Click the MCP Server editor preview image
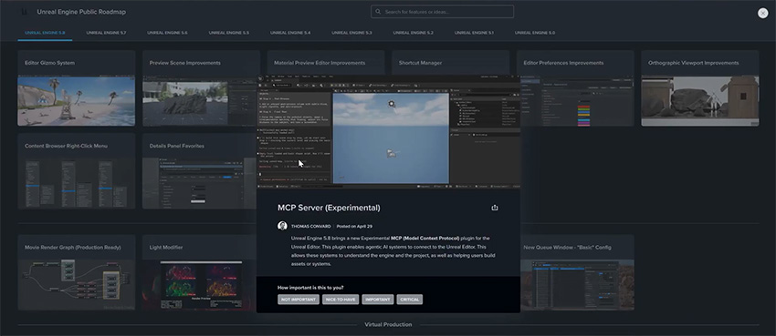 [x=388, y=131]
